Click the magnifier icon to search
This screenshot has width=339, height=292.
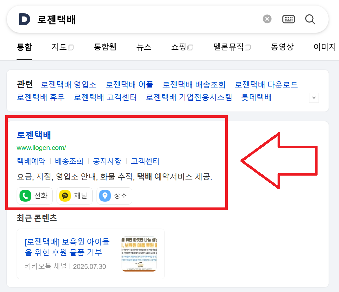point(310,19)
